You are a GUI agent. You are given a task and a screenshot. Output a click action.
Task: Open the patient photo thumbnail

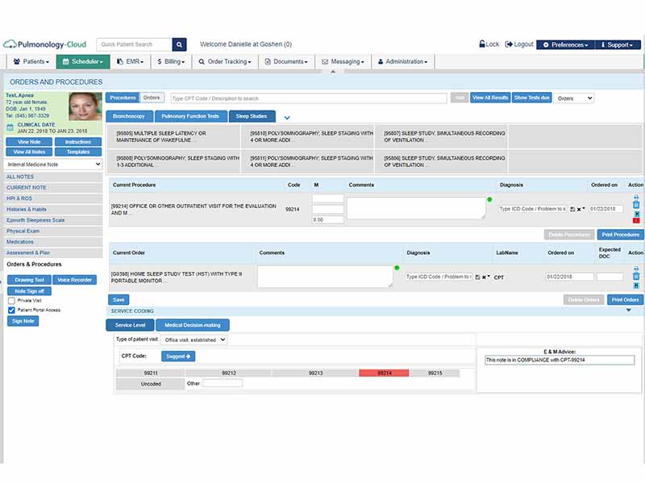pos(85,106)
